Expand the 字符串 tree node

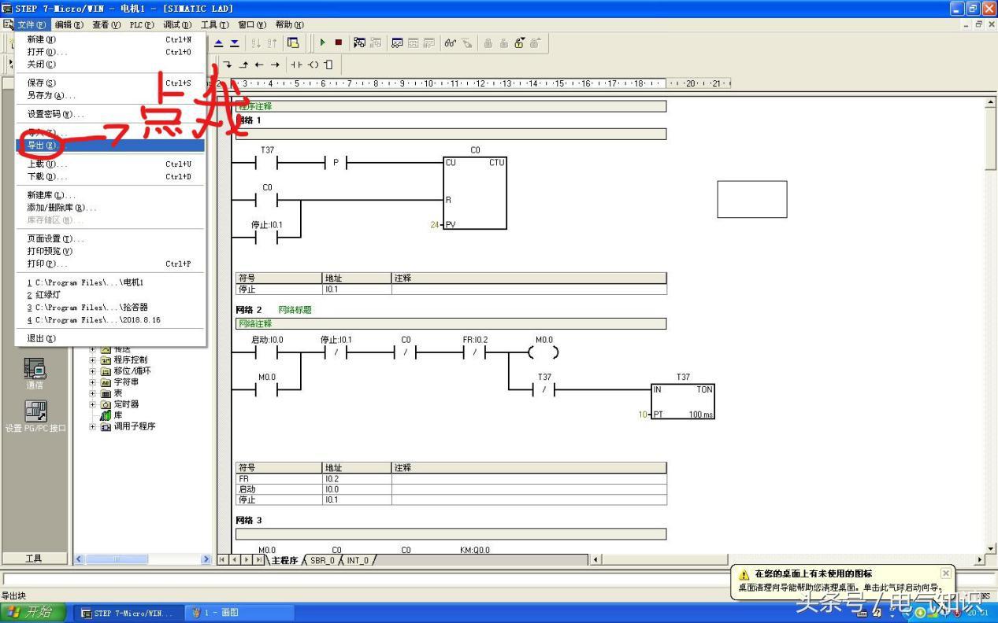pyautogui.click(x=93, y=382)
